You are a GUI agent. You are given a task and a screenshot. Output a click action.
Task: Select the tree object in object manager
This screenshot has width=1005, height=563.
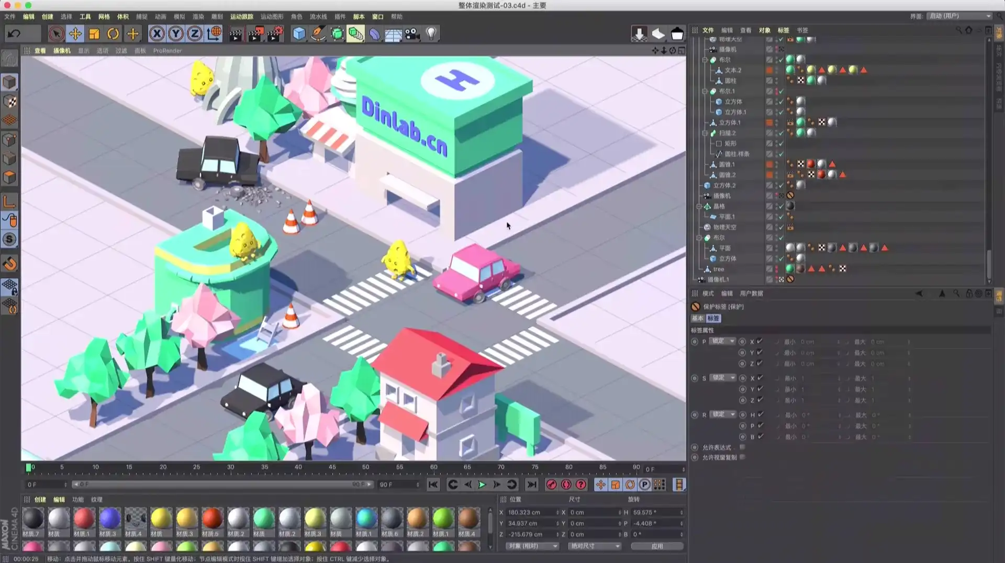(x=718, y=269)
